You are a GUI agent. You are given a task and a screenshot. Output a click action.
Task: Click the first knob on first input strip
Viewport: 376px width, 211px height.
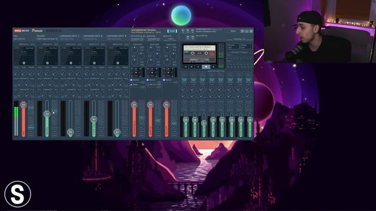click(x=16, y=73)
